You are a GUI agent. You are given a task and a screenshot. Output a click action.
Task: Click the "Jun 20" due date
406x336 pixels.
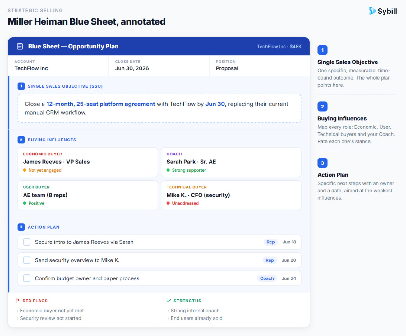coord(289,260)
